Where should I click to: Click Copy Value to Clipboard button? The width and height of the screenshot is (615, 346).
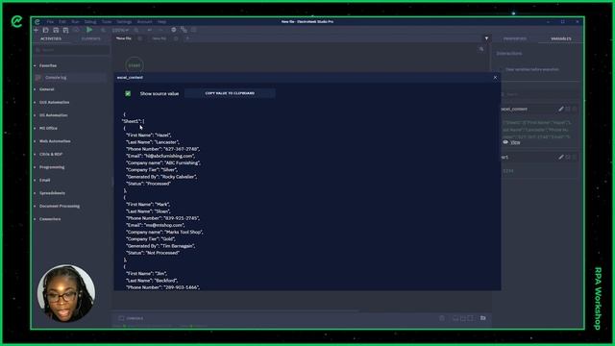pyautogui.click(x=230, y=93)
